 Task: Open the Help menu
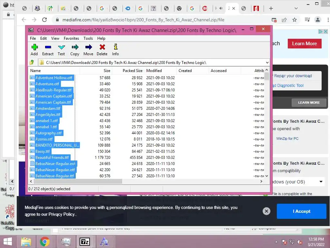pyautogui.click(x=101, y=38)
